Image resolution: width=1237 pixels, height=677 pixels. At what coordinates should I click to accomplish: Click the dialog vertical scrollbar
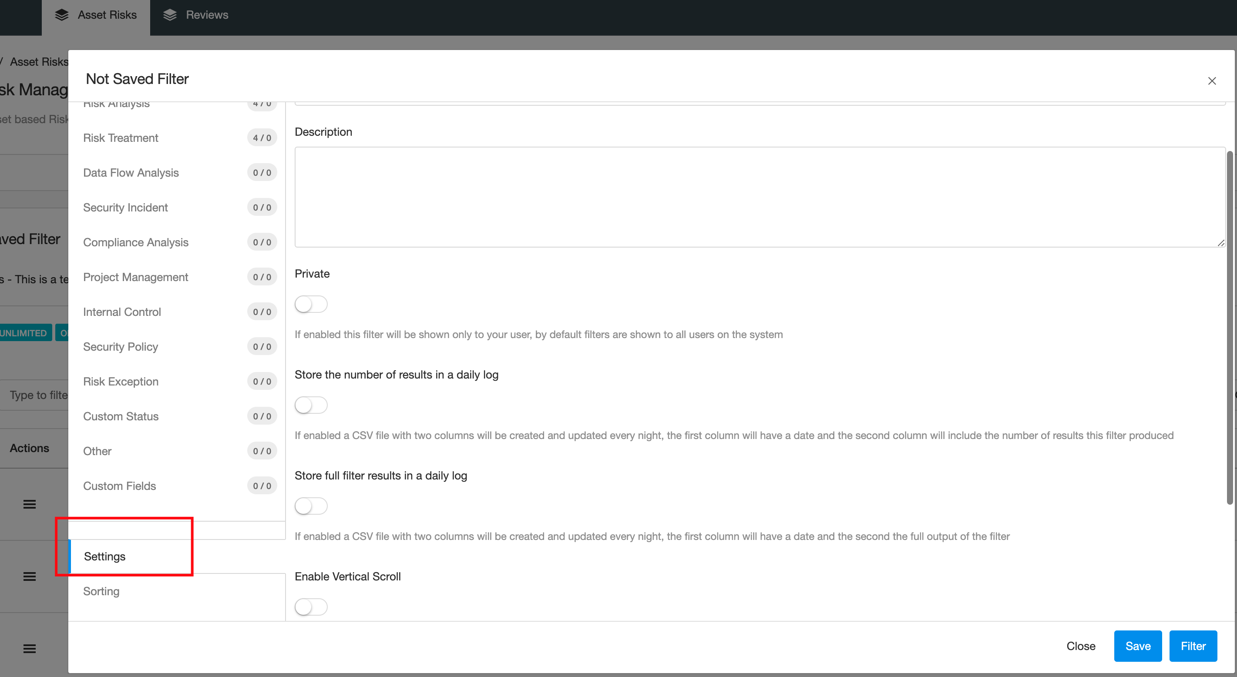click(x=1229, y=328)
